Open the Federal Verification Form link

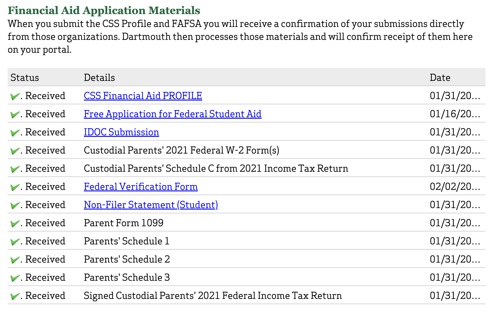click(x=141, y=187)
